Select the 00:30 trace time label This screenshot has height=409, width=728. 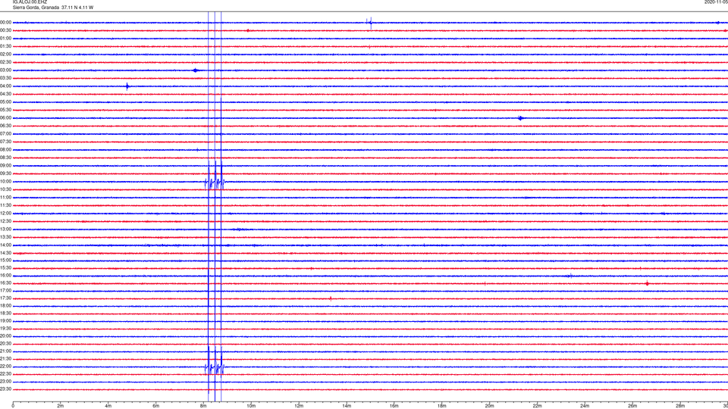pos(5,30)
